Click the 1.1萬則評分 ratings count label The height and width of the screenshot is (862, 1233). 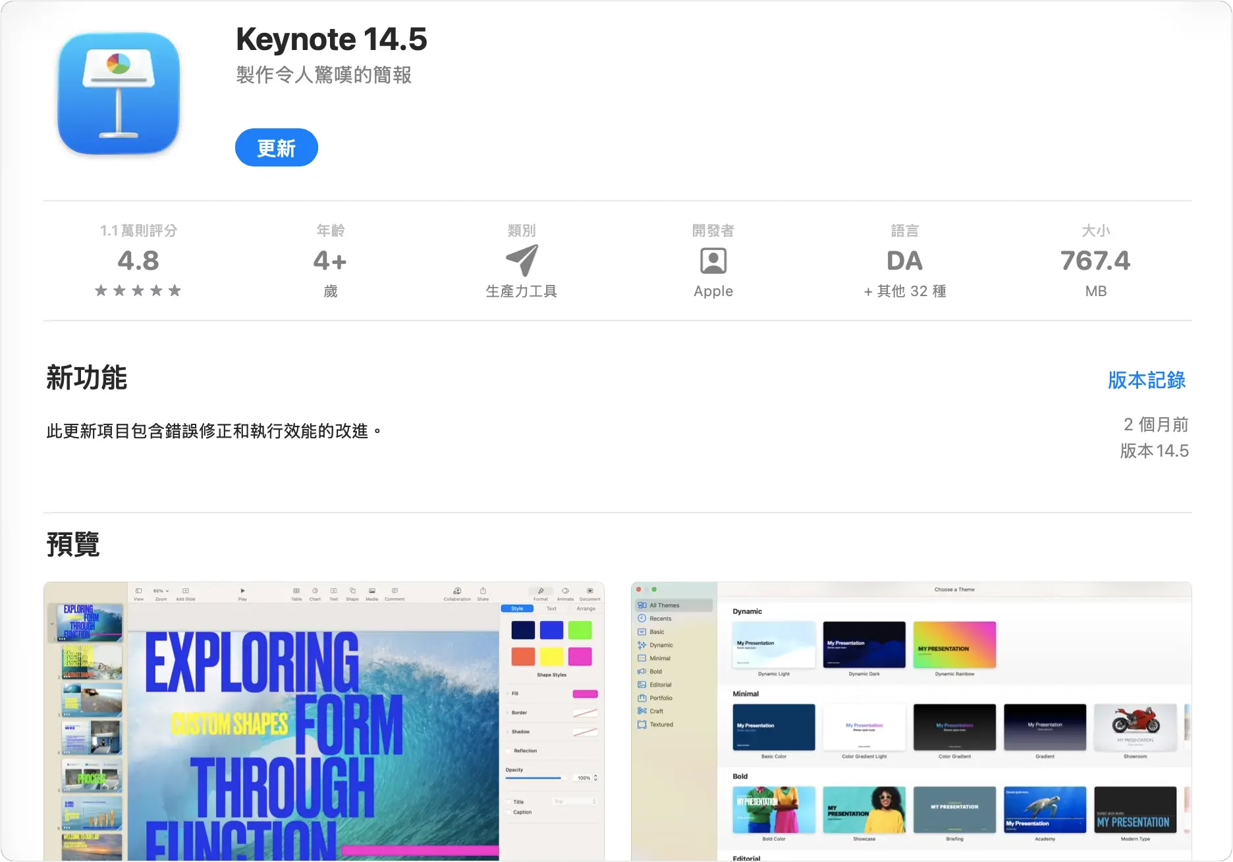pos(138,231)
